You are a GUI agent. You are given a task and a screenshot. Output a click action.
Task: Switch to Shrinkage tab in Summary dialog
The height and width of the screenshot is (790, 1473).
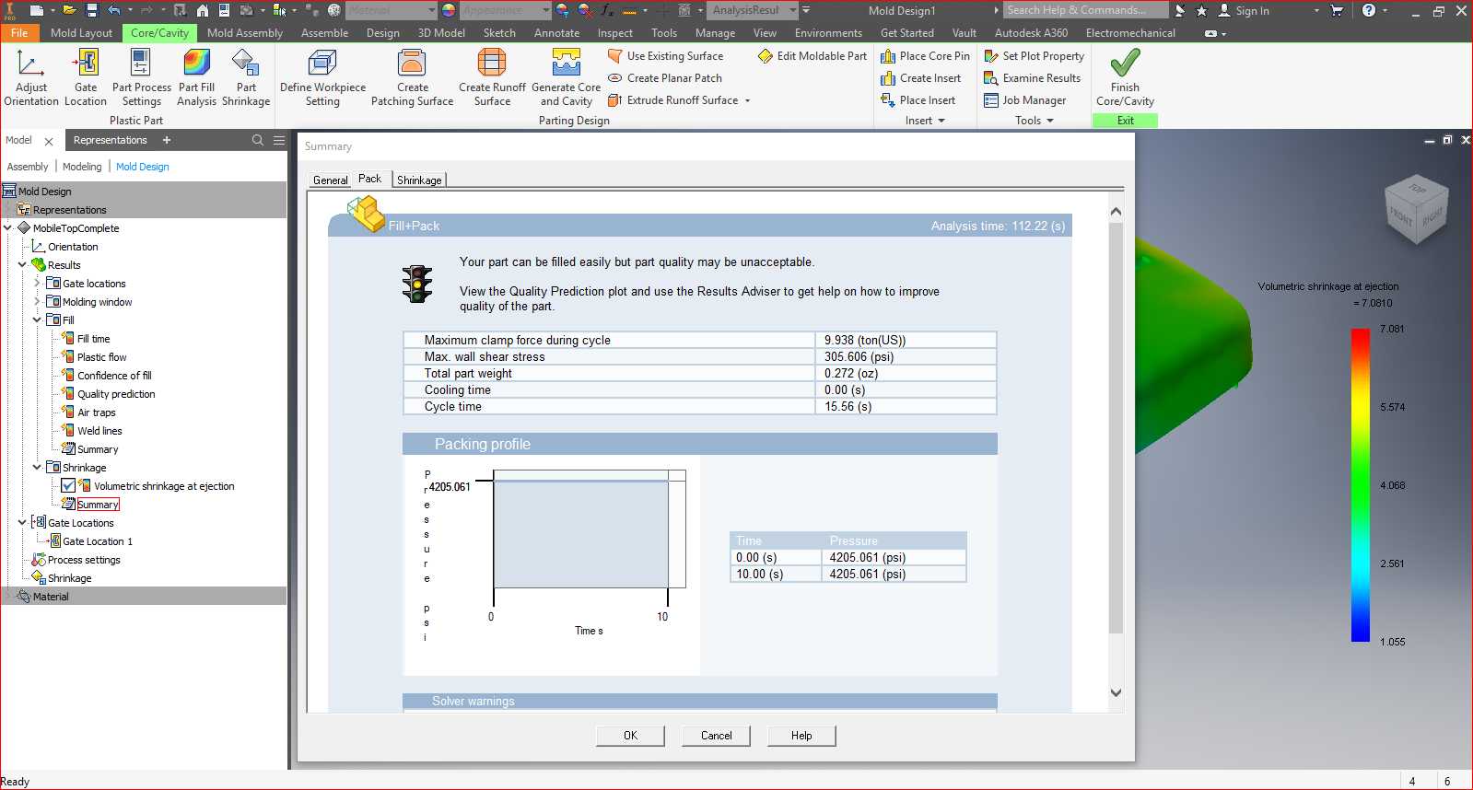click(x=419, y=180)
